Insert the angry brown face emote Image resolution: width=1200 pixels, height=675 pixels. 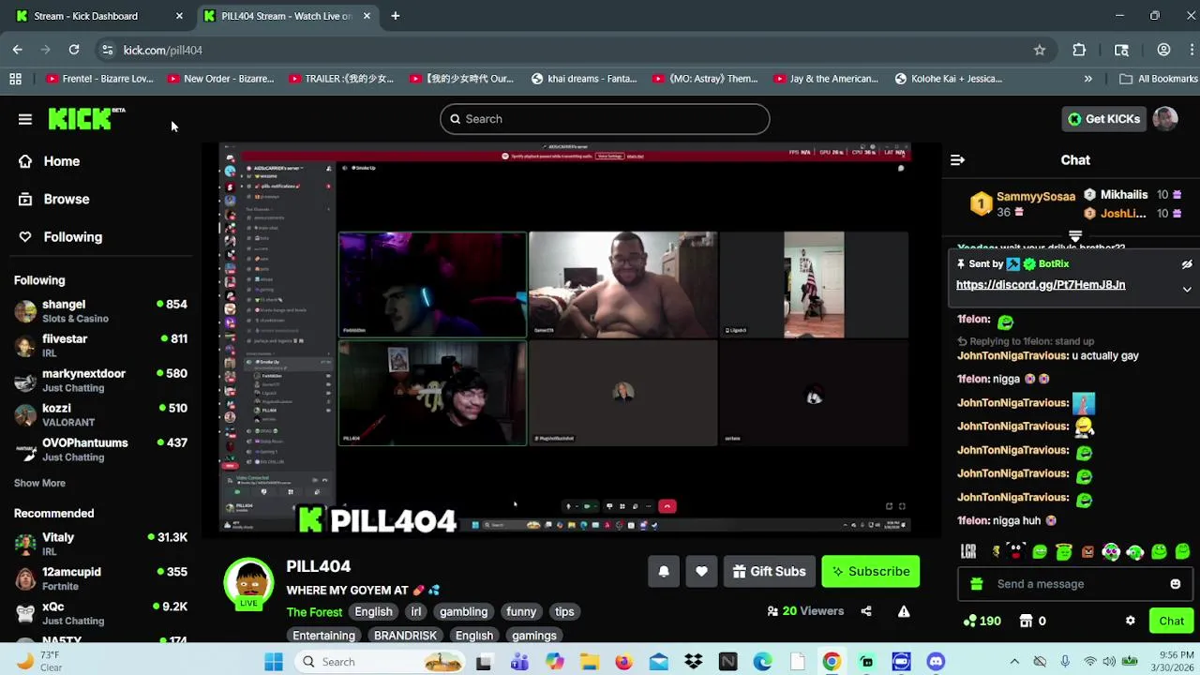1087,552
